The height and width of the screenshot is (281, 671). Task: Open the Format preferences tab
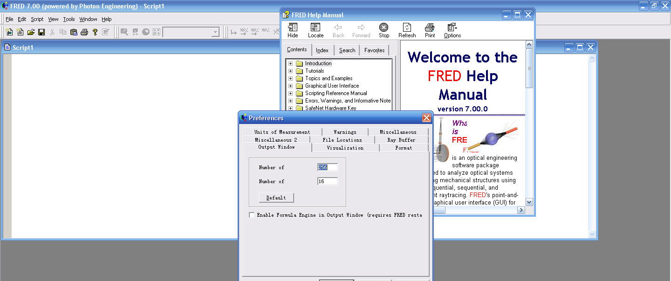(x=404, y=148)
